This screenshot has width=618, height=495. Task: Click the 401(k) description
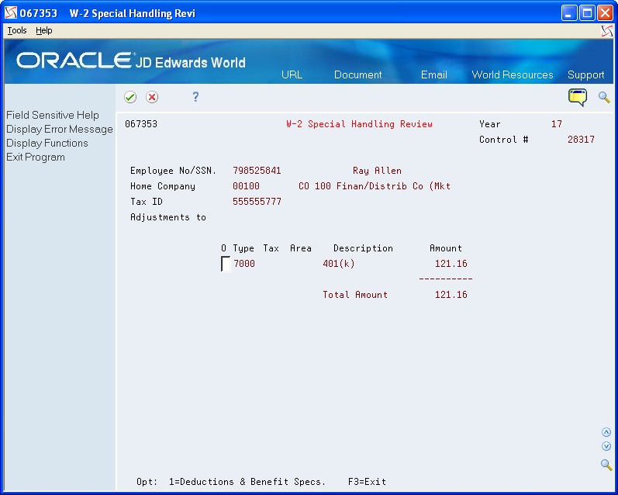click(x=339, y=264)
